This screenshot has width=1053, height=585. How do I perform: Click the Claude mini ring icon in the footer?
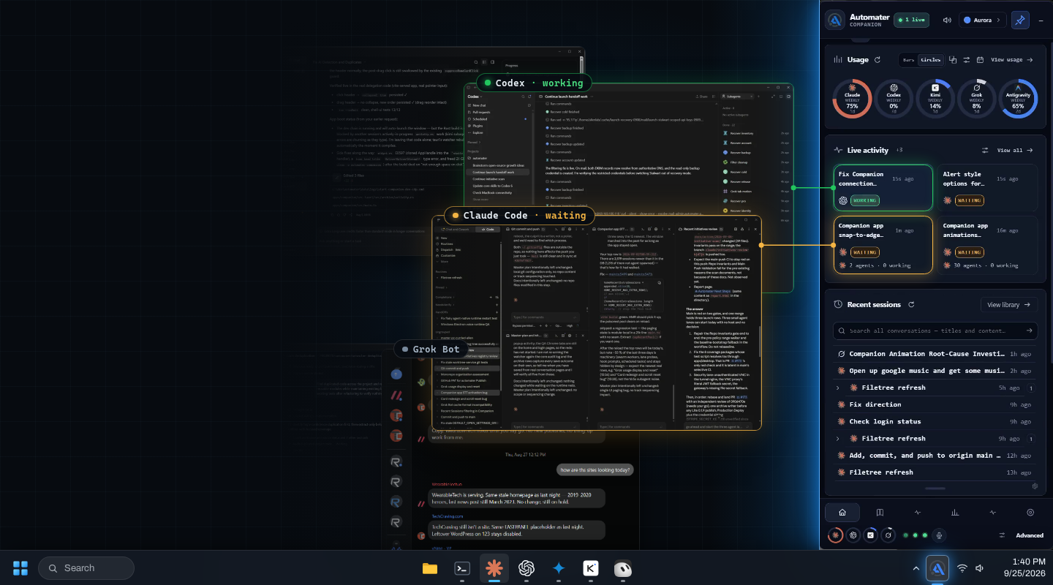coord(835,535)
